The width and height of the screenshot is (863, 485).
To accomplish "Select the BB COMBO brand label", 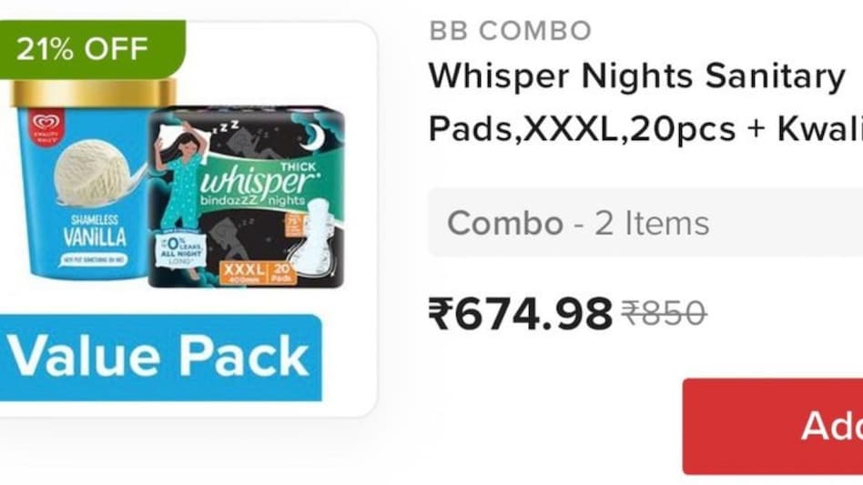I will click(510, 31).
